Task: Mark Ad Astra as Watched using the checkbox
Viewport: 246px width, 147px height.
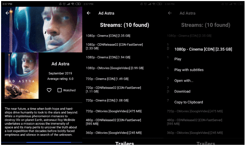Action: click(60, 90)
